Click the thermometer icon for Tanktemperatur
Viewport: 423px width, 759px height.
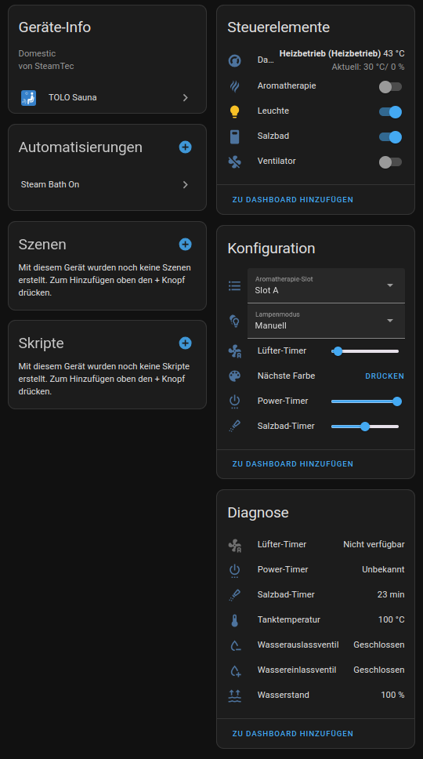tap(234, 620)
